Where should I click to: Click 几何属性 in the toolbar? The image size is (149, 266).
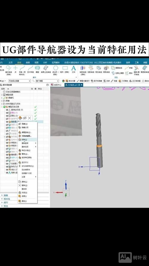pos(123,81)
